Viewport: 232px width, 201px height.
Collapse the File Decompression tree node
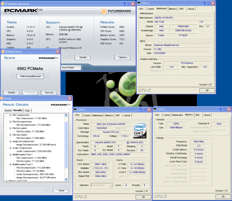11,122
